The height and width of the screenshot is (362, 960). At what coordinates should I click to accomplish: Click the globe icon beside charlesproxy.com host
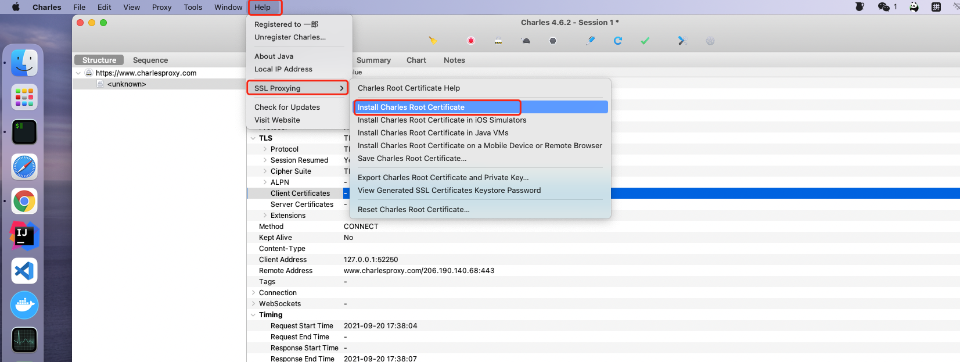(89, 73)
